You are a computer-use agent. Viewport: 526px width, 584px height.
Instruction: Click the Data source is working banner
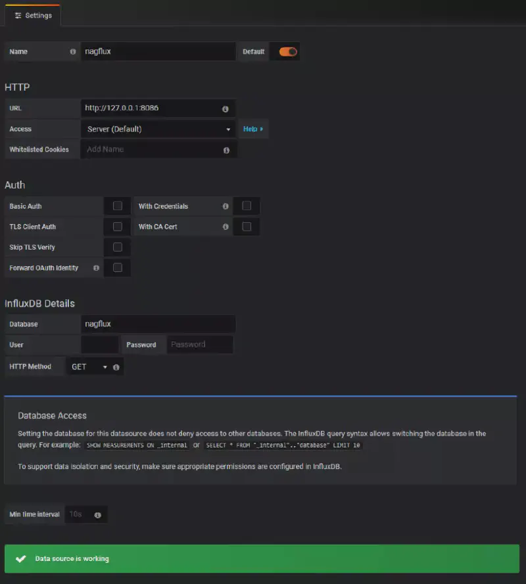coord(263,558)
